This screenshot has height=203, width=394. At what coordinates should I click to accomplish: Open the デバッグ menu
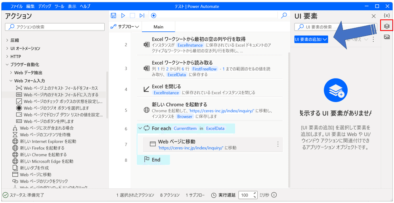point(44,6)
